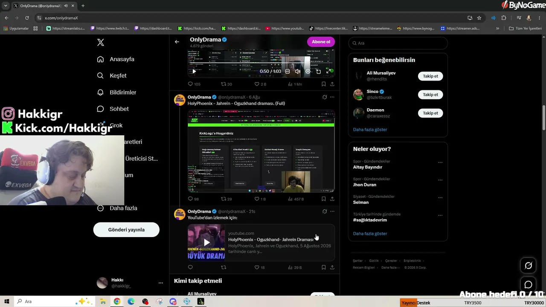
Task: Open Daha fazla sidebar menu
Action: tap(117, 208)
